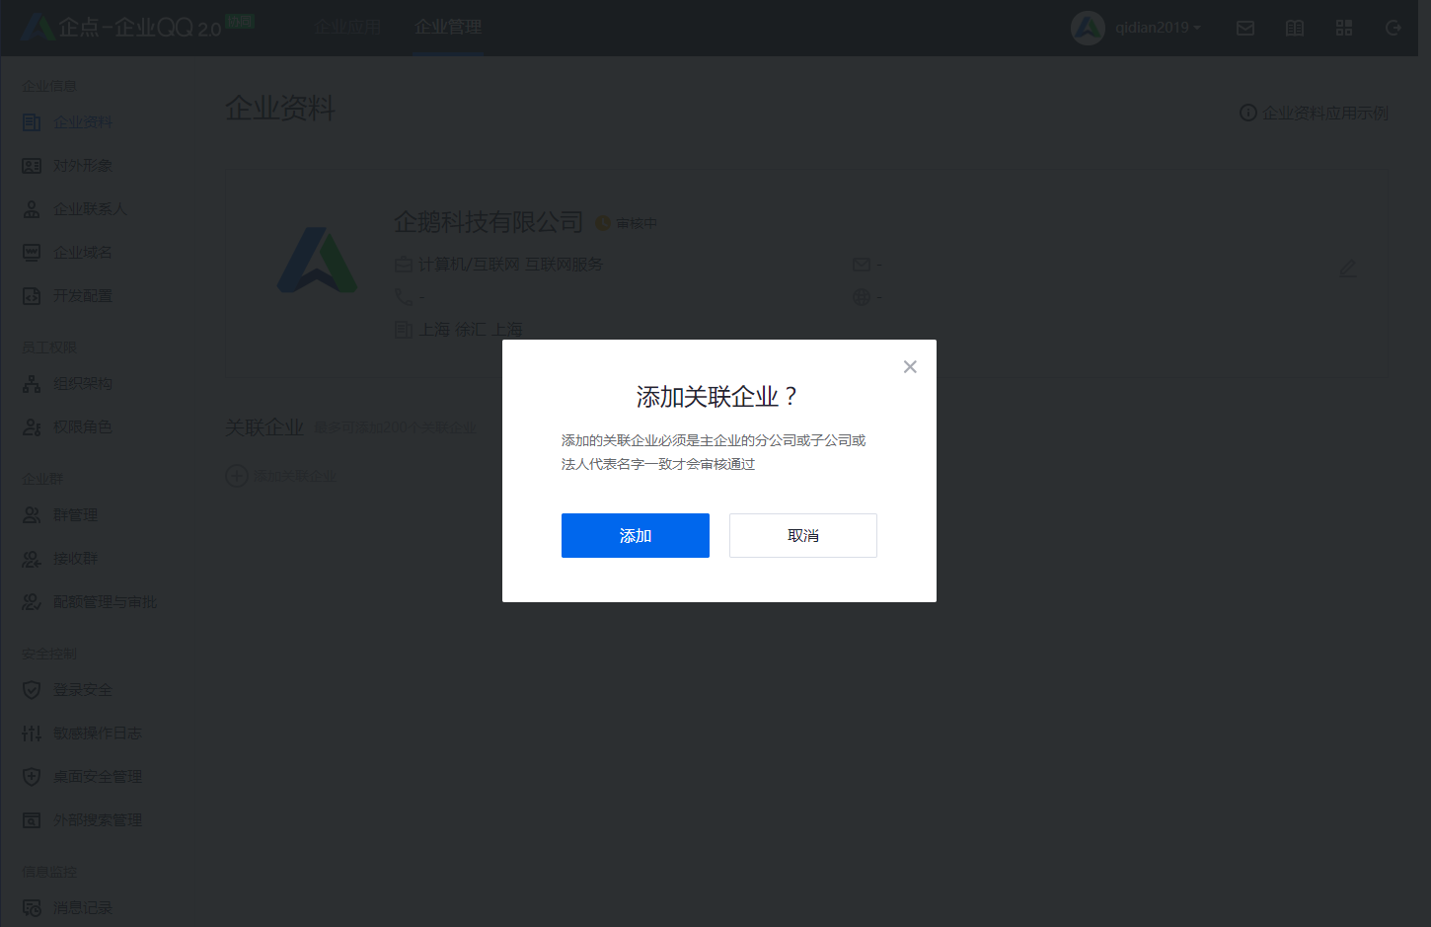Confirm with the blue 添加 button
Viewport: 1431px width, 927px height.
tap(635, 535)
